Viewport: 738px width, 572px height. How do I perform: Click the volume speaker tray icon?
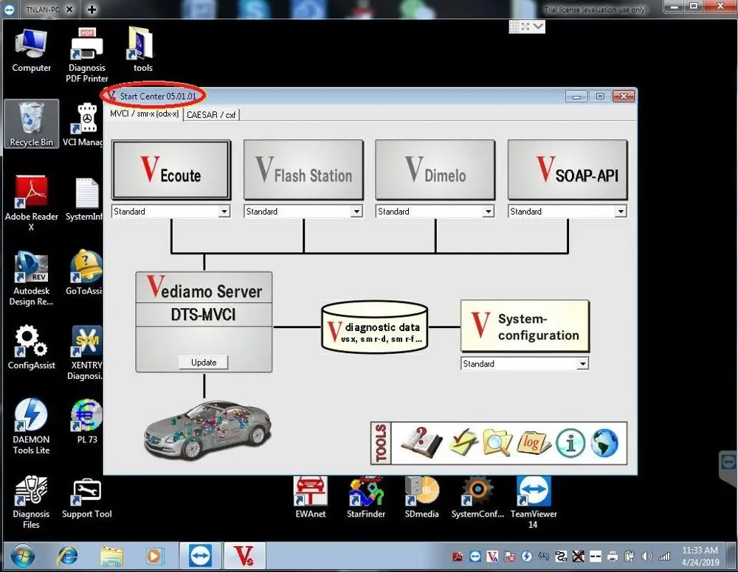646,557
